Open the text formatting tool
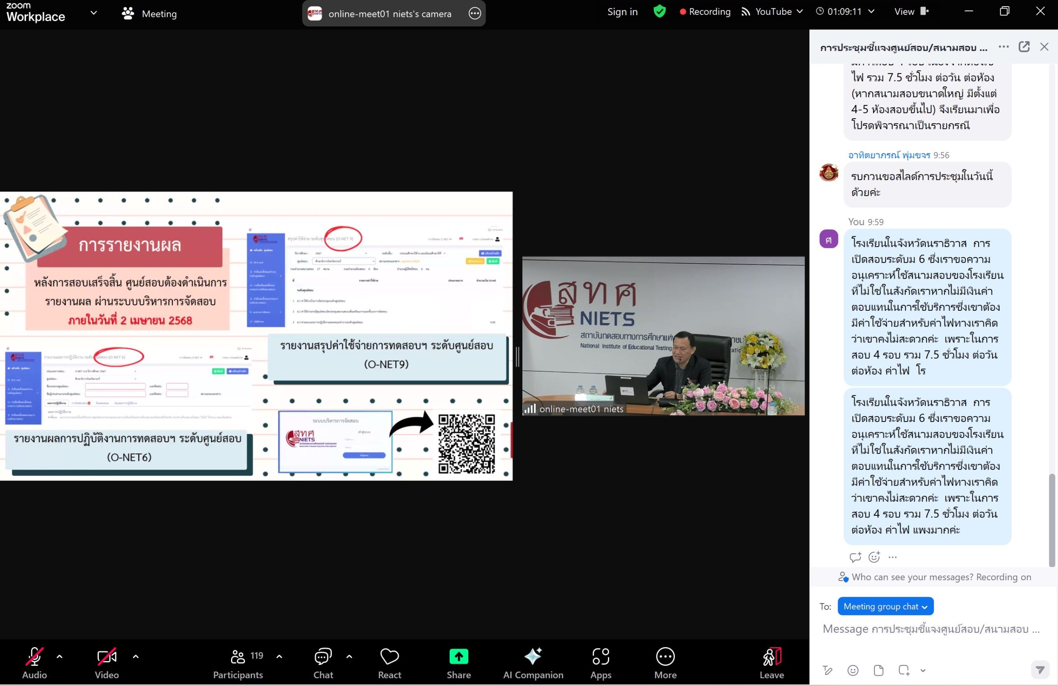The image size is (1058, 686). point(827,670)
